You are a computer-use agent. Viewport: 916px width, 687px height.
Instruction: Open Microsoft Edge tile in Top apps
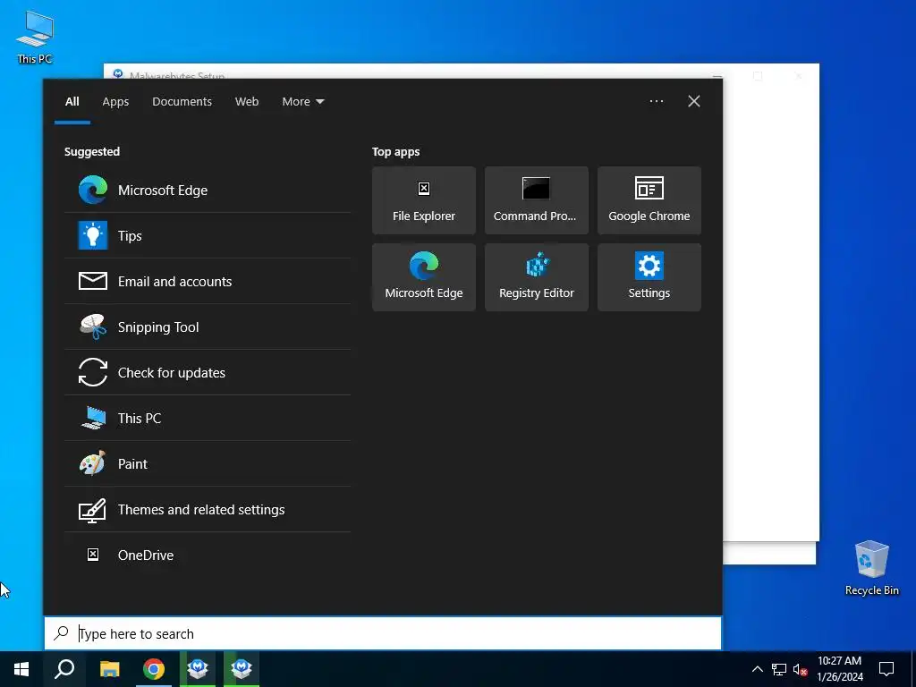point(423,277)
